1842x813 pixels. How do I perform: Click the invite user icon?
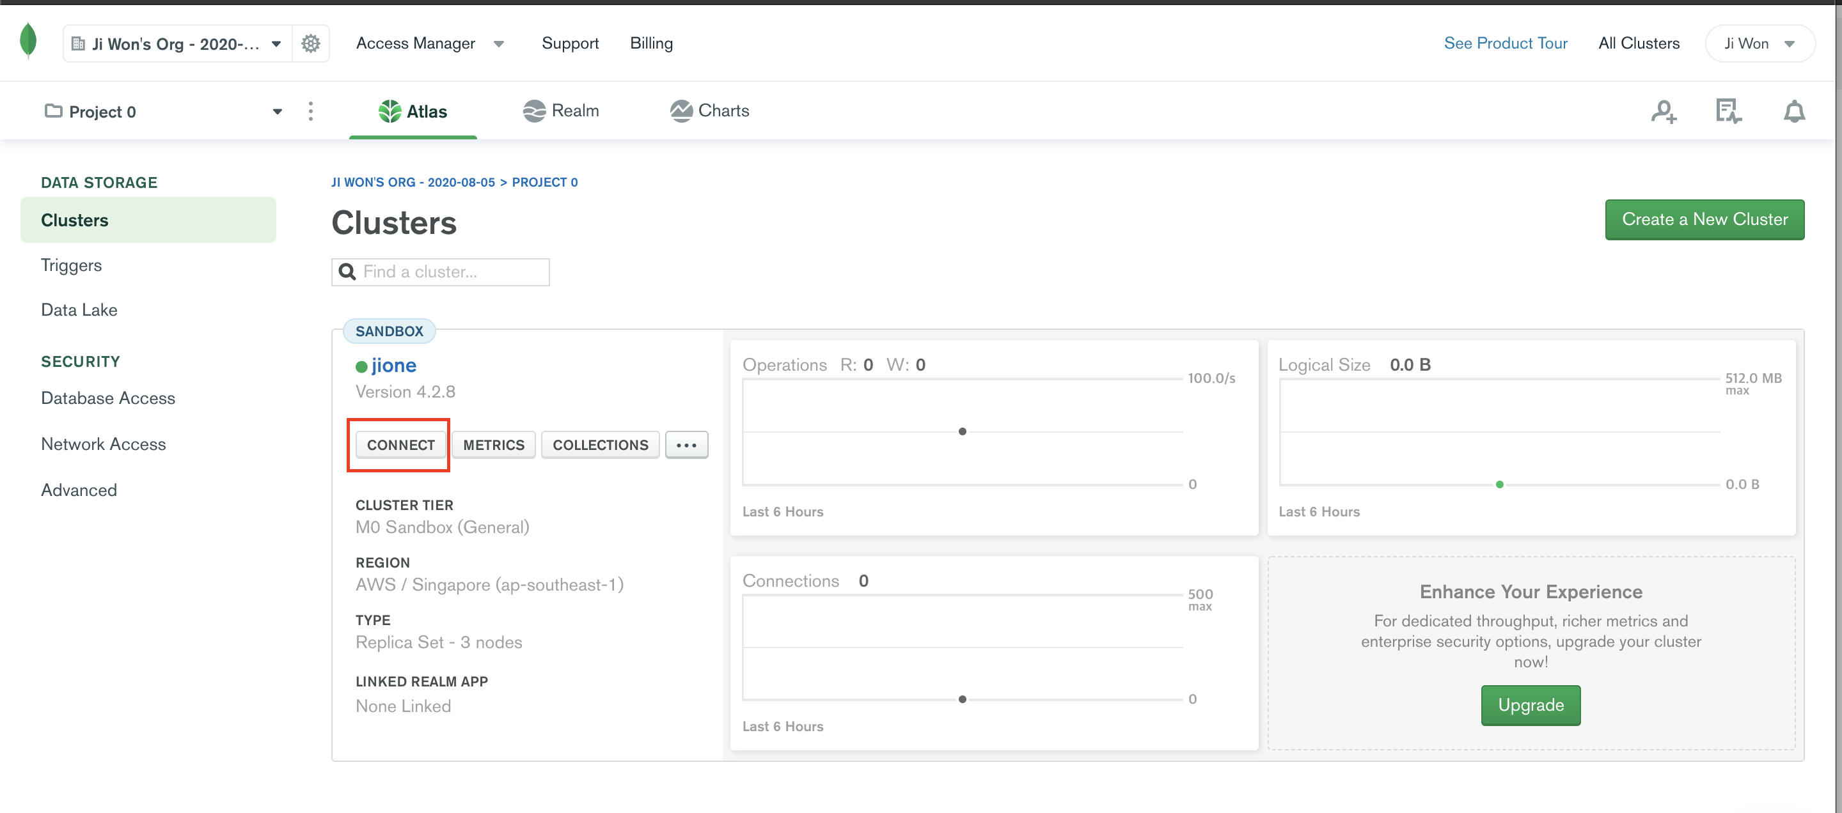tap(1663, 111)
